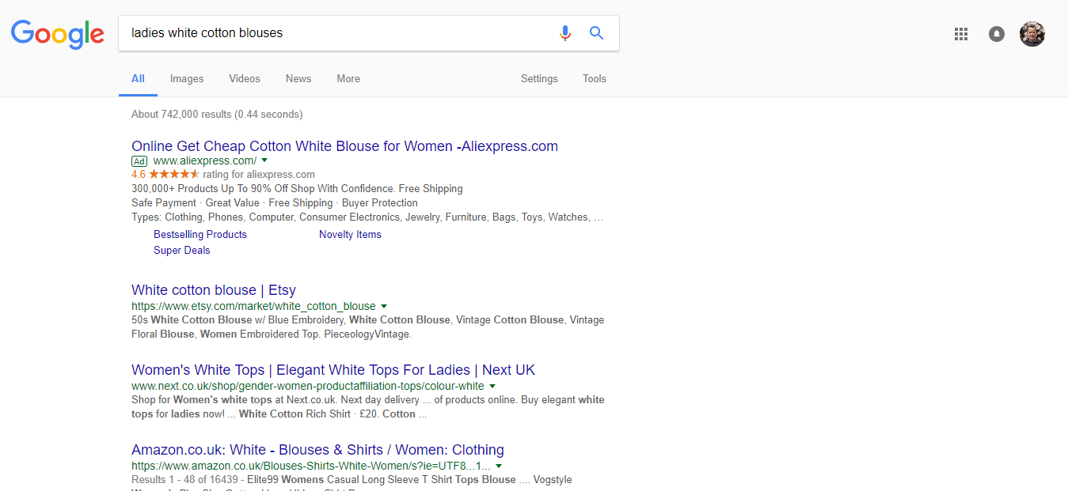
Task: Open the 'White cotton blouse | Etsy' result
Action: (x=214, y=290)
